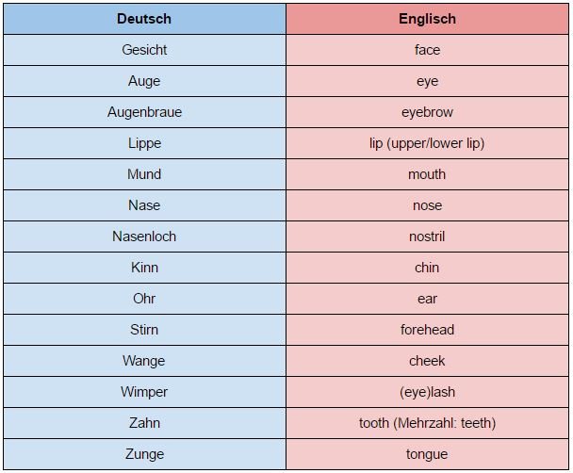
Task: Select the Zunge cell
Action: (x=145, y=454)
